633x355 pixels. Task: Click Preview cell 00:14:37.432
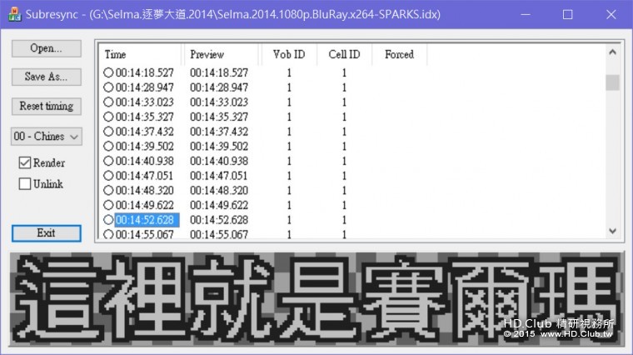pos(219,132)
